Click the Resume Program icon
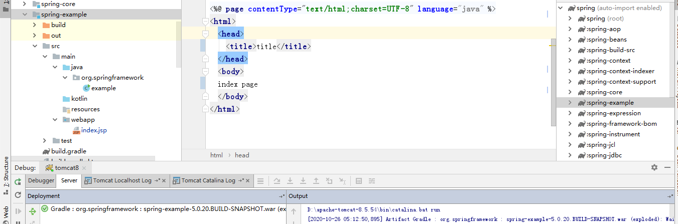 (18, 211)
